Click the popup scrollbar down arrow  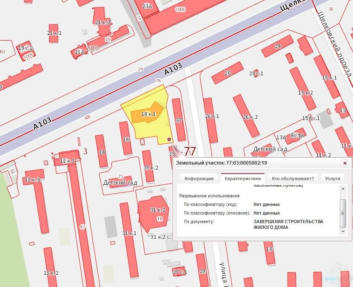pos(343,232)
